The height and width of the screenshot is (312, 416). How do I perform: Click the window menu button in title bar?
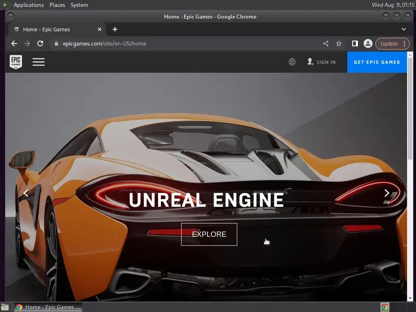point(11,16)
